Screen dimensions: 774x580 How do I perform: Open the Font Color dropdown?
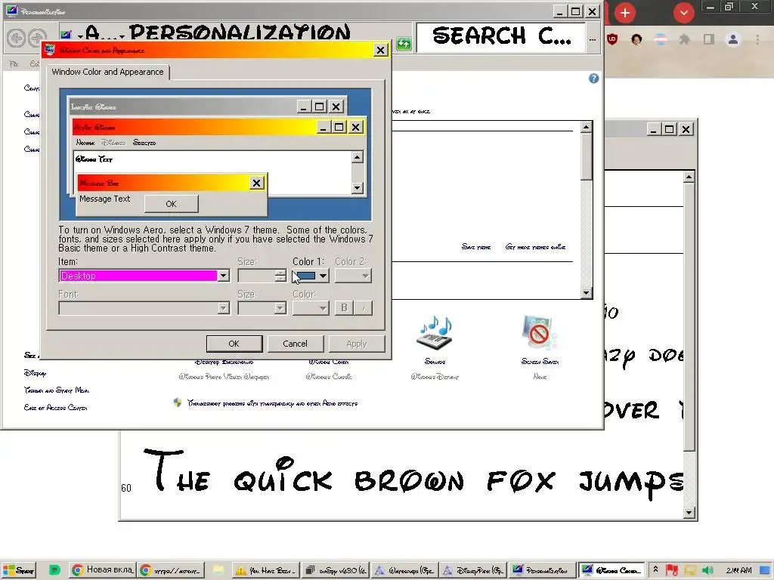pos(311,308)
